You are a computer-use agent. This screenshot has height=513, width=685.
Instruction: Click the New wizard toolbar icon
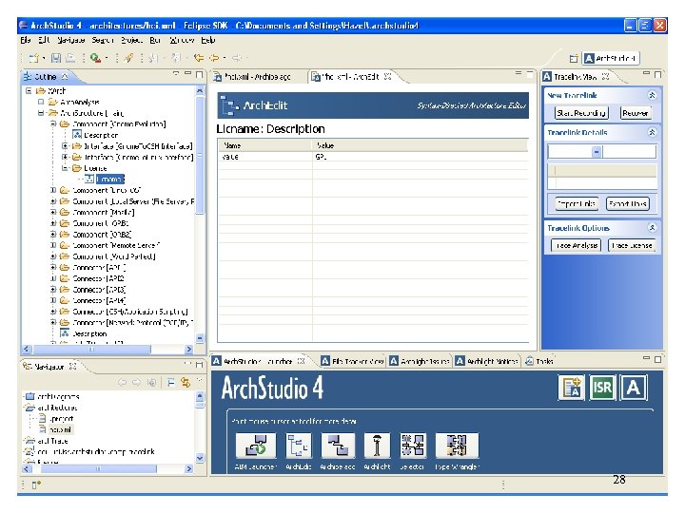tap(34, 58)
